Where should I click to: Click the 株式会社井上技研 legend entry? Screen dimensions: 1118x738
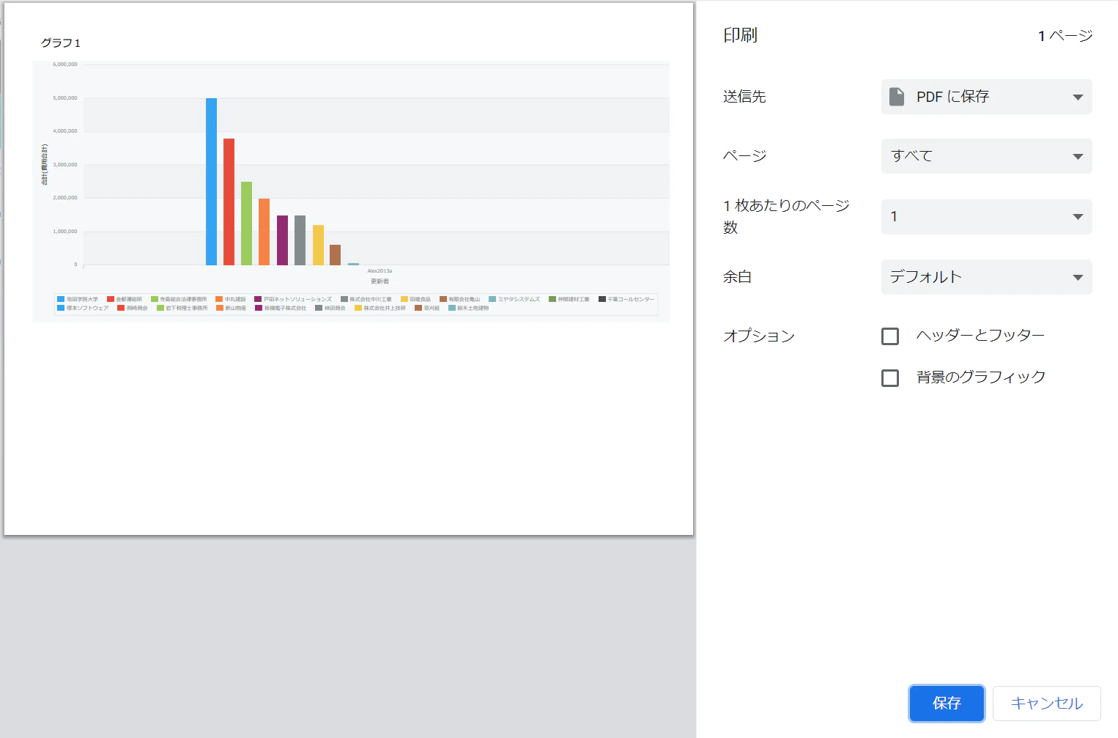[x=380, y=308]
